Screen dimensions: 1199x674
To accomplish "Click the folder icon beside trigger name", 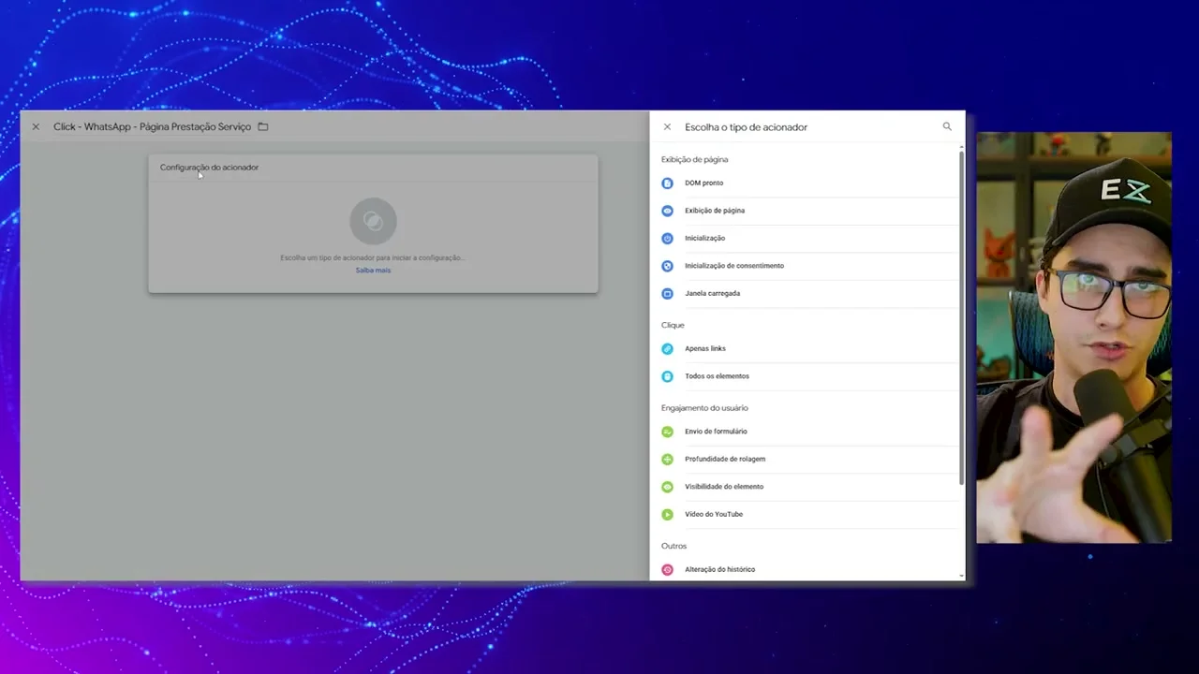I will pos(263,126).
